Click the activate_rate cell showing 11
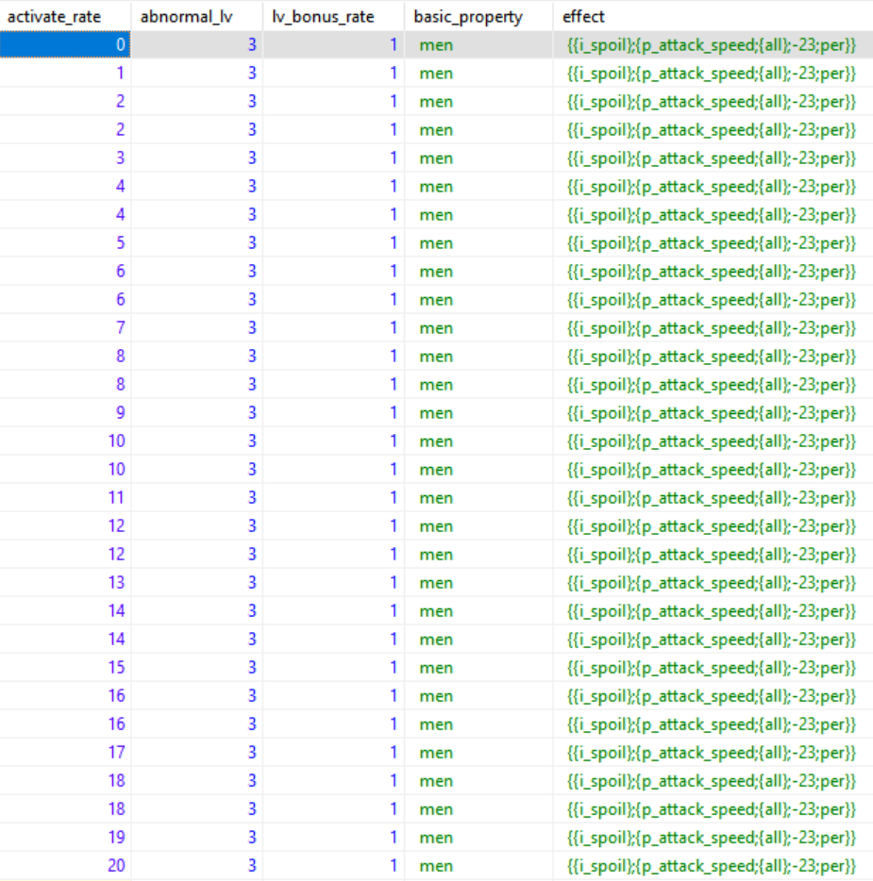Image resolution: width=873 pixels, height=881 pixels. pyautogui.click(x=65, y=497)
